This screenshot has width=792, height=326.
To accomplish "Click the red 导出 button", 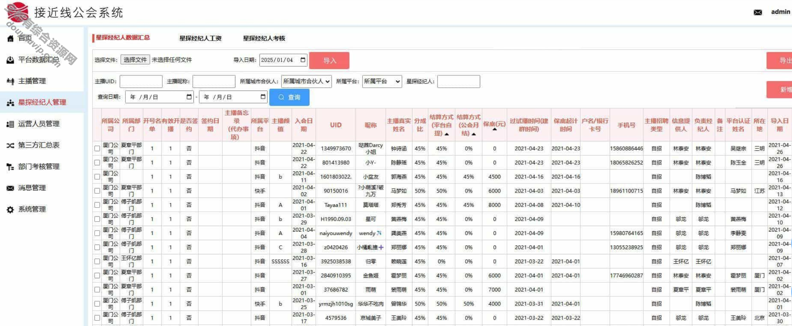I will [779, 61].
